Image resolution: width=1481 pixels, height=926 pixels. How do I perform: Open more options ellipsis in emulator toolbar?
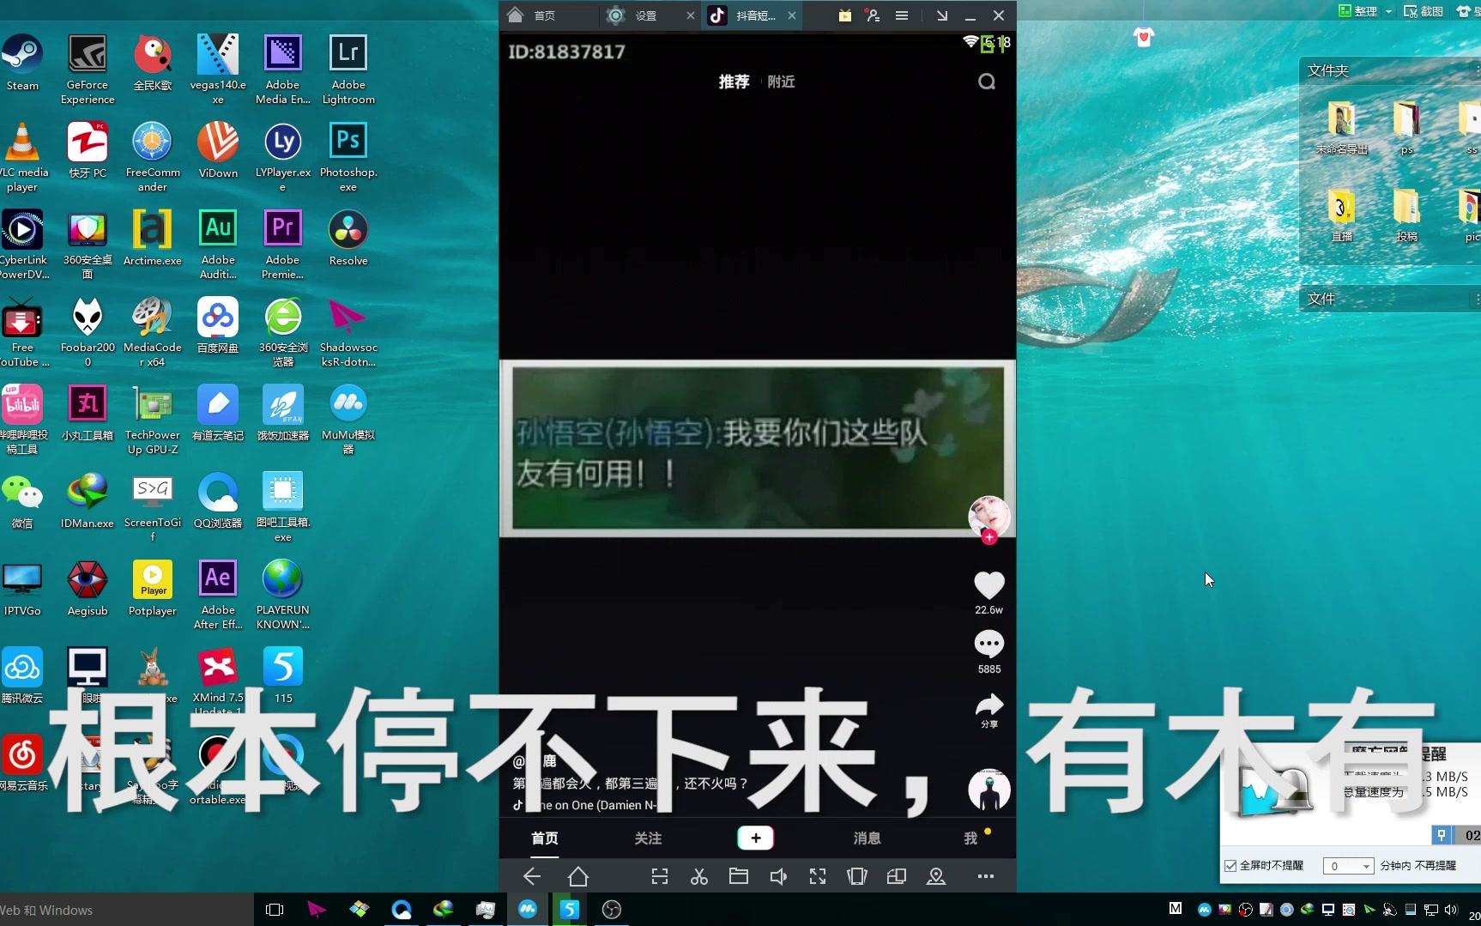click(986, 876)
